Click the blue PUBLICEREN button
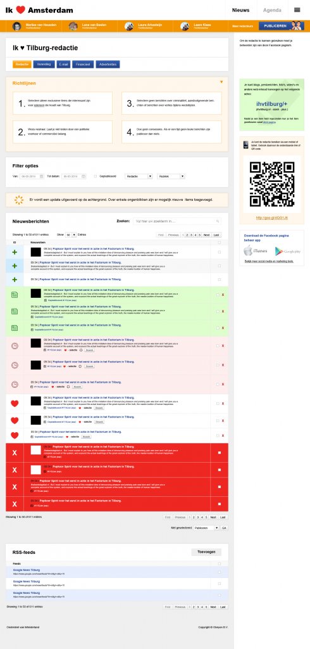 [282, 25]
